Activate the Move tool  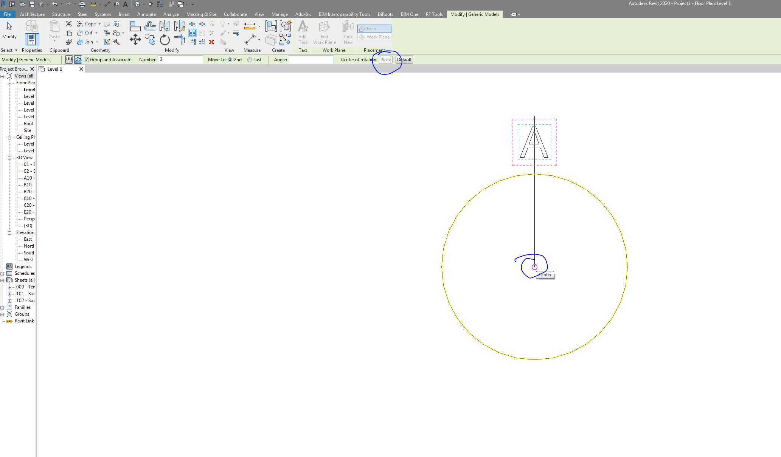(135, 40)
